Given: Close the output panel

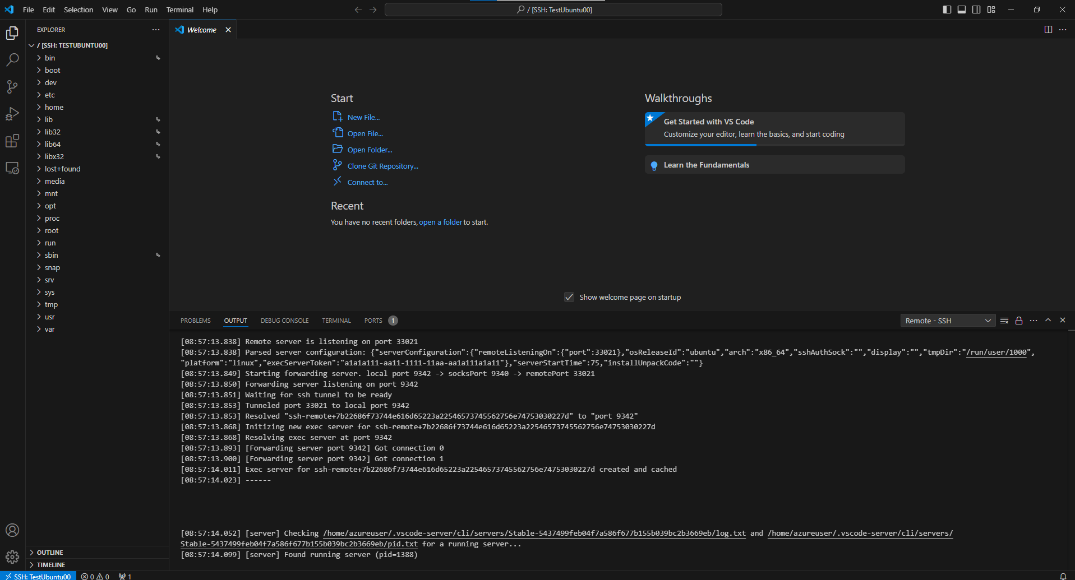Looking at the screenshot, I should pos(1063,321).
